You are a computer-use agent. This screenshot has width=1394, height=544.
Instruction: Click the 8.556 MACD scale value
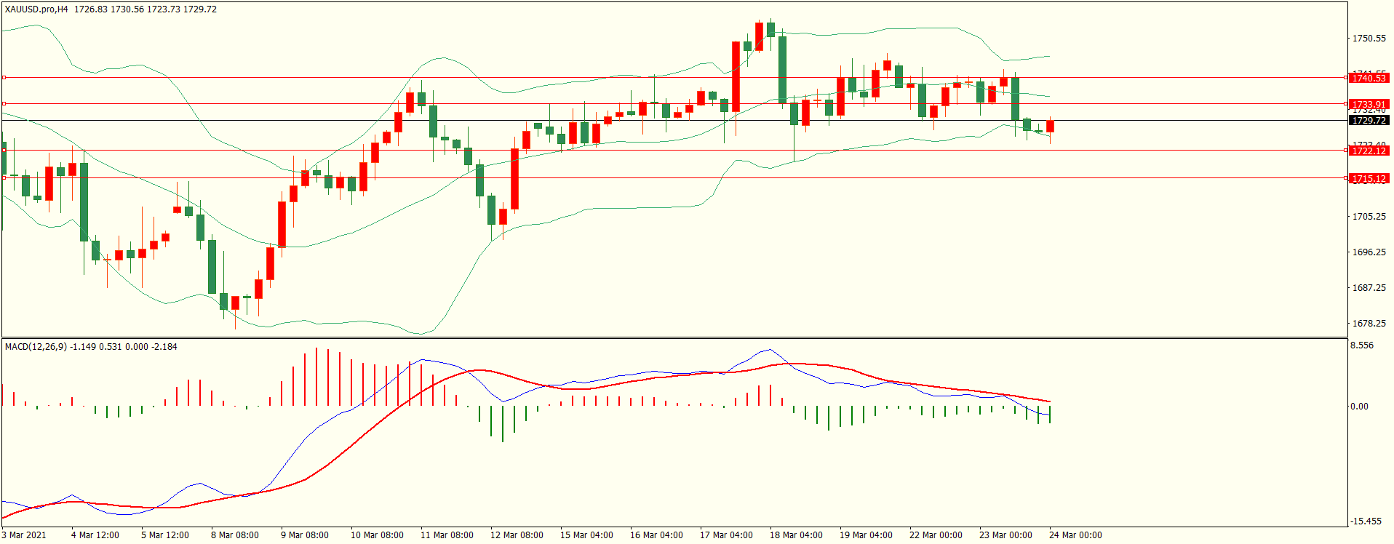(x=1362, y=345)
